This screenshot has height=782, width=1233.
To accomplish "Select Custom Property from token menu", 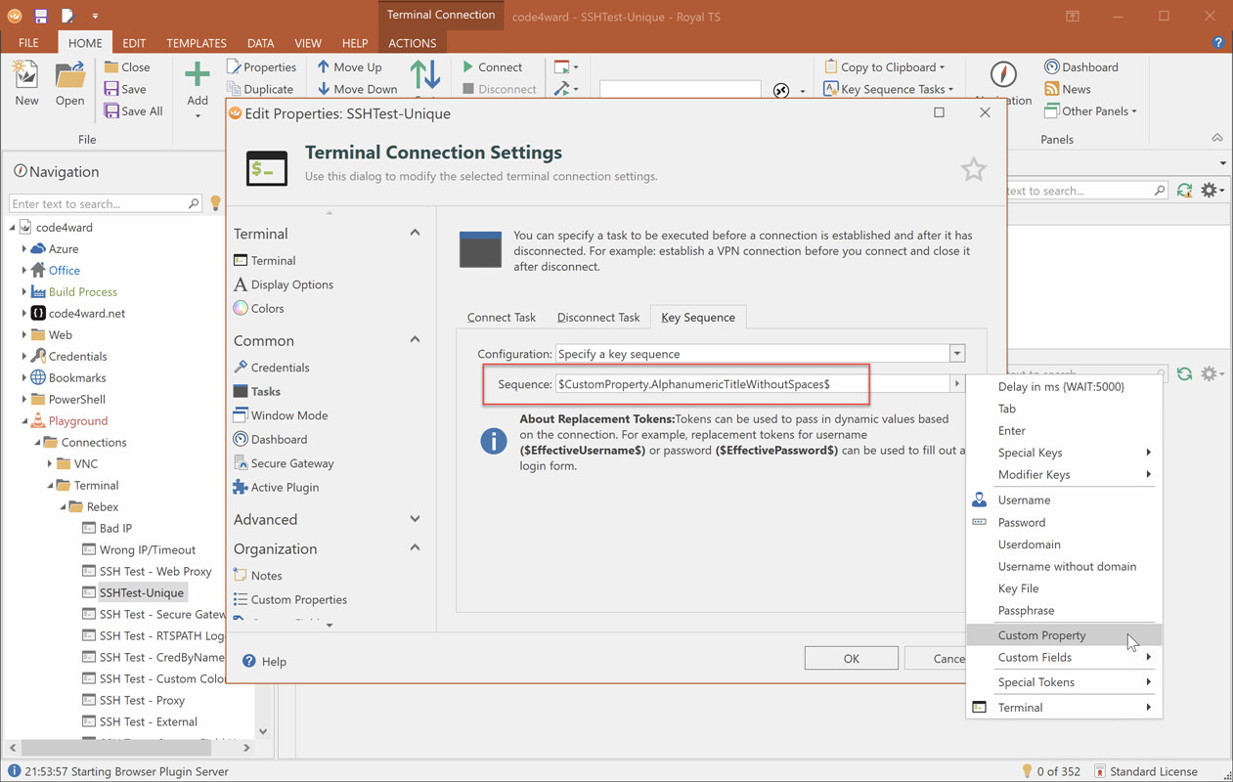I will click(1041, 635).
